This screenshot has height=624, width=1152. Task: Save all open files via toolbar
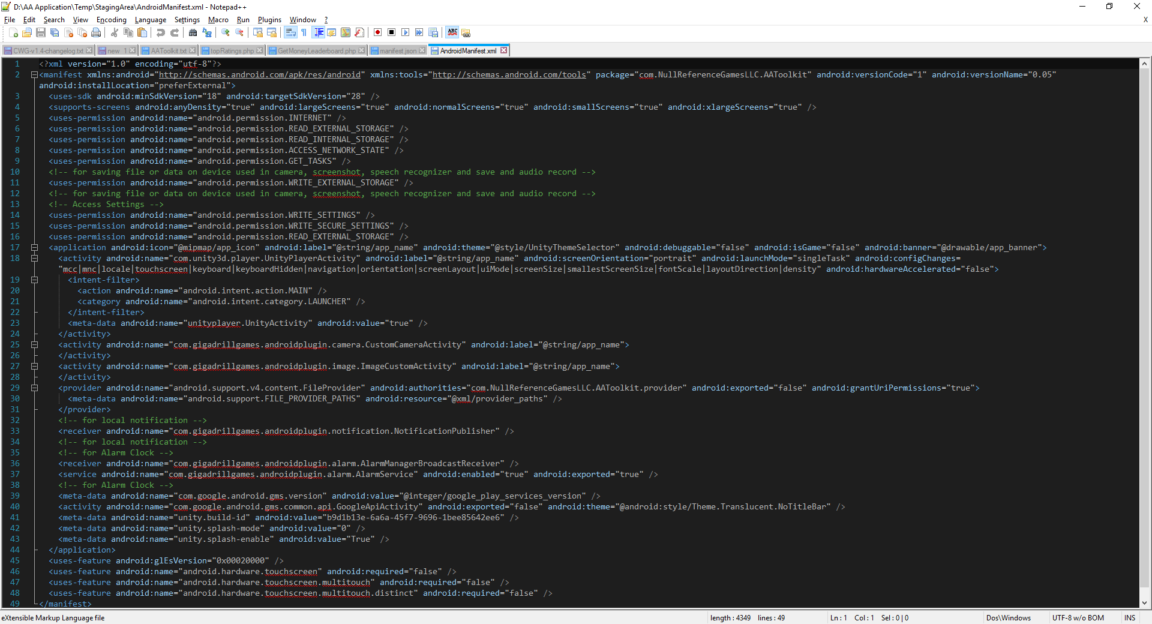pos(54,33)
